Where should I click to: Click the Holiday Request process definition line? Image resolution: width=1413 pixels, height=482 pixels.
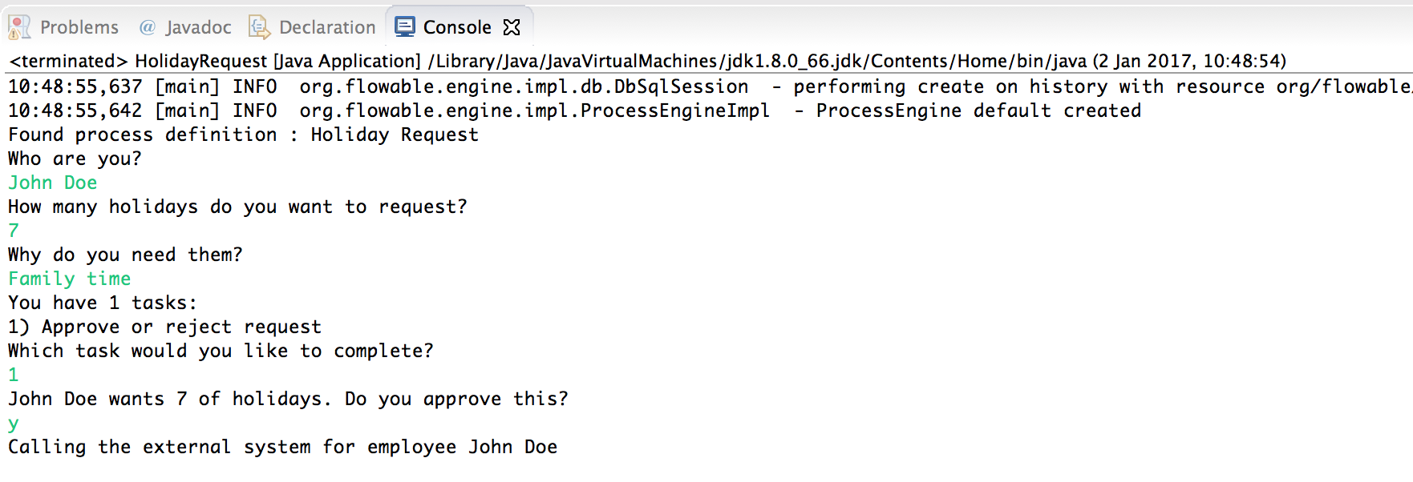pos(241,134)
